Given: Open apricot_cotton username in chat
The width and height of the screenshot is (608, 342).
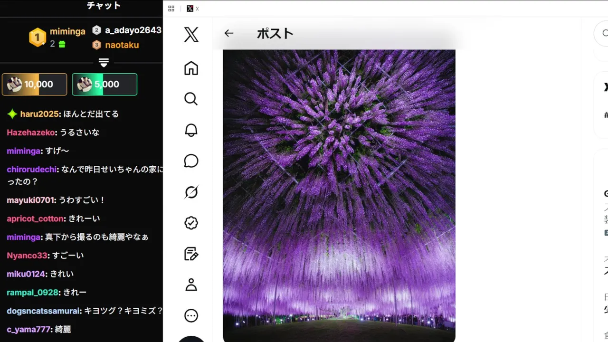Looking at the screenshot, I should coord(35,218).
